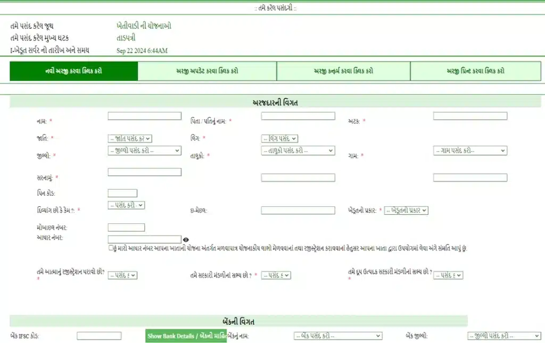Open the તાલુકો (taluka) dropdown
This screenshot has height=343, width=545.
[298, 150]
